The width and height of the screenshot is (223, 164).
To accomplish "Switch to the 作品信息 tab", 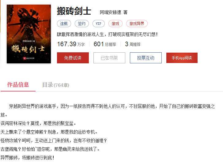I will pyautogui.click(x=18, y=85).
